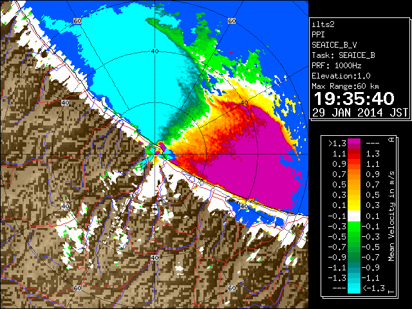Viewport: 412px width, 309px height.
Task: Click the "Elevation:1.0" line
Action: click(x=341, y=76)
